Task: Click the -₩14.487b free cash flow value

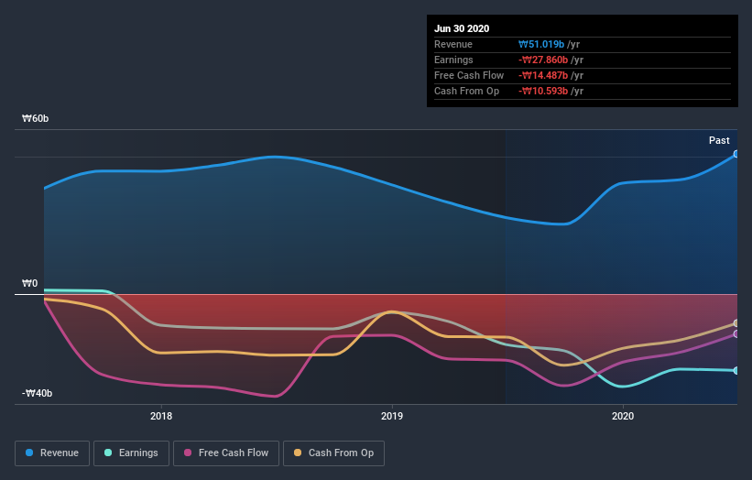Action: (x=543, y=76)
